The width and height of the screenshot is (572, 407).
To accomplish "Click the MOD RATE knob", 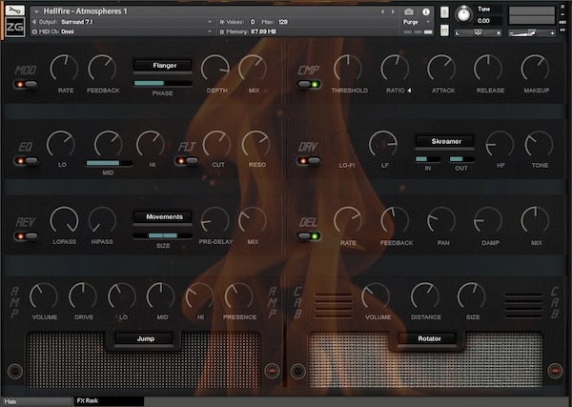I will [64, 69].
